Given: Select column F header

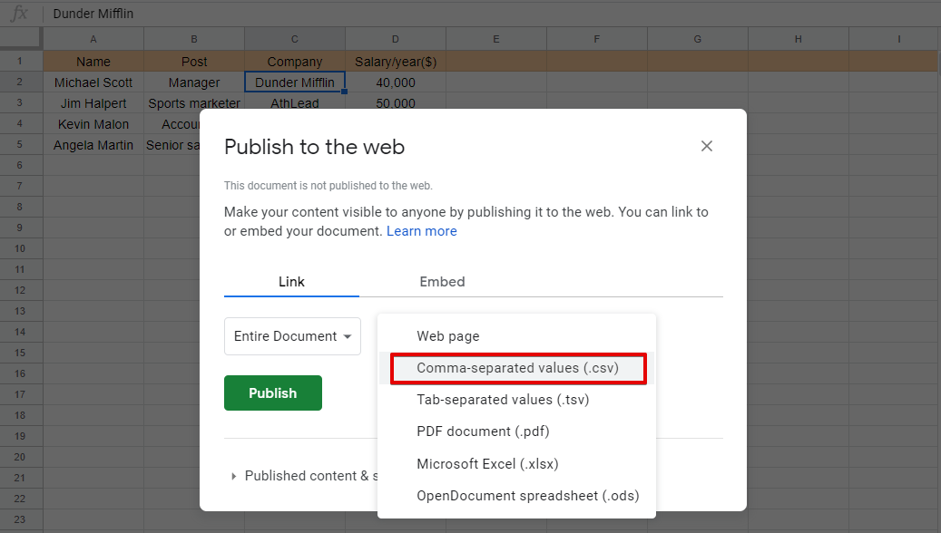Looking at the screenshot, I should (596, 39).
